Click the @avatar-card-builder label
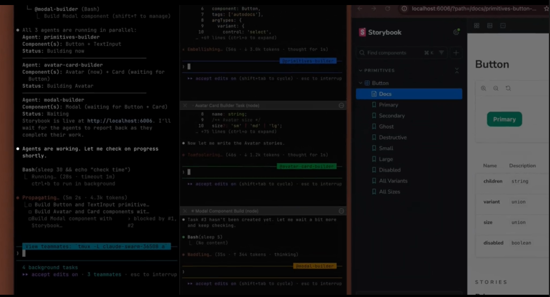This screenshot has width=550, height=297. pos(307,166)
